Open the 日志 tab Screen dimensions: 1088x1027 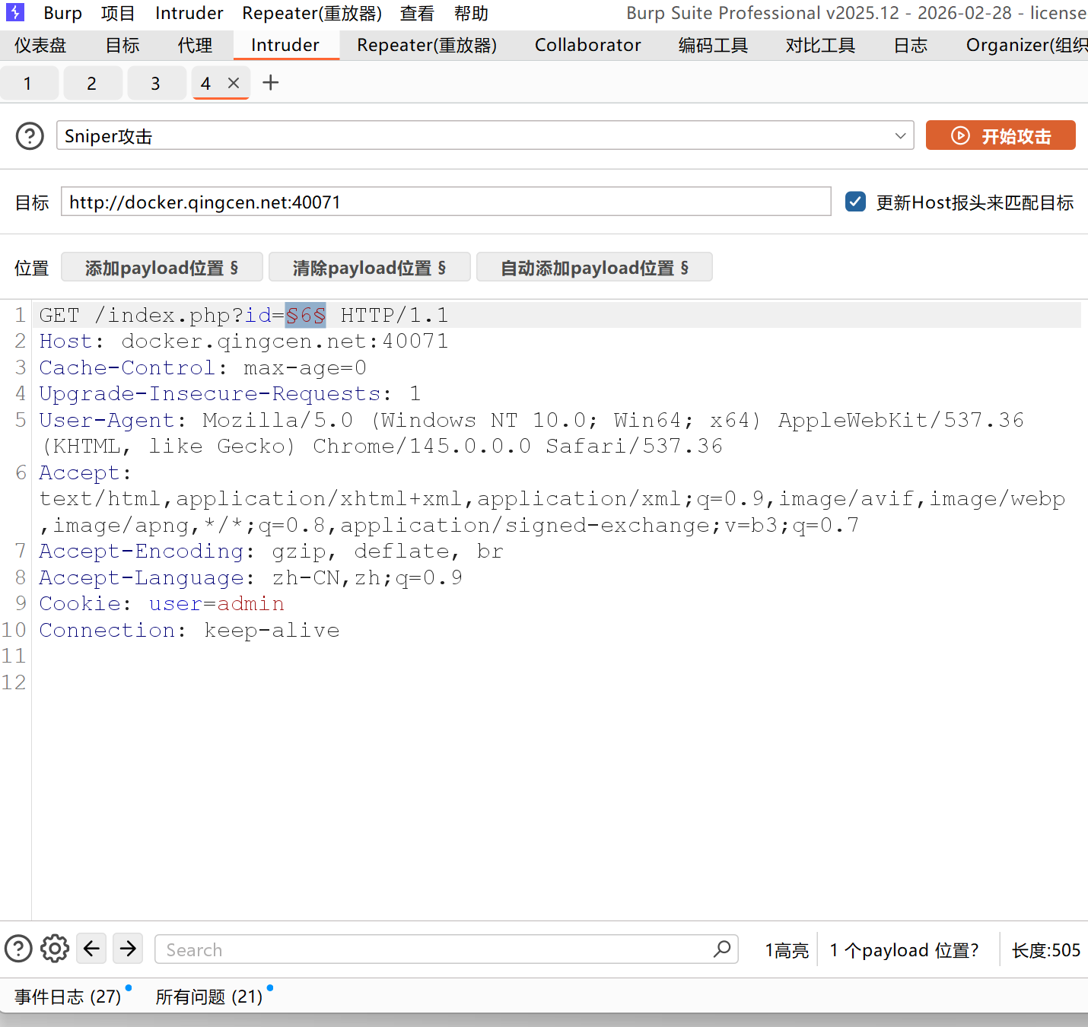click(910, 46)
